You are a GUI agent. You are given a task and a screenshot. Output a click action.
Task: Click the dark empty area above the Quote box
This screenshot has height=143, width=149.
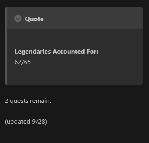tap(74, 4)
